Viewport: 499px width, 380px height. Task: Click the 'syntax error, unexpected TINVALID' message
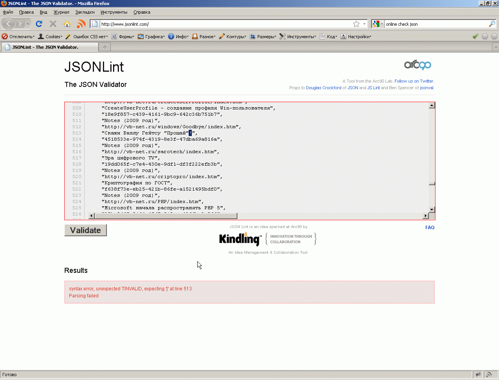coord(130,289)
